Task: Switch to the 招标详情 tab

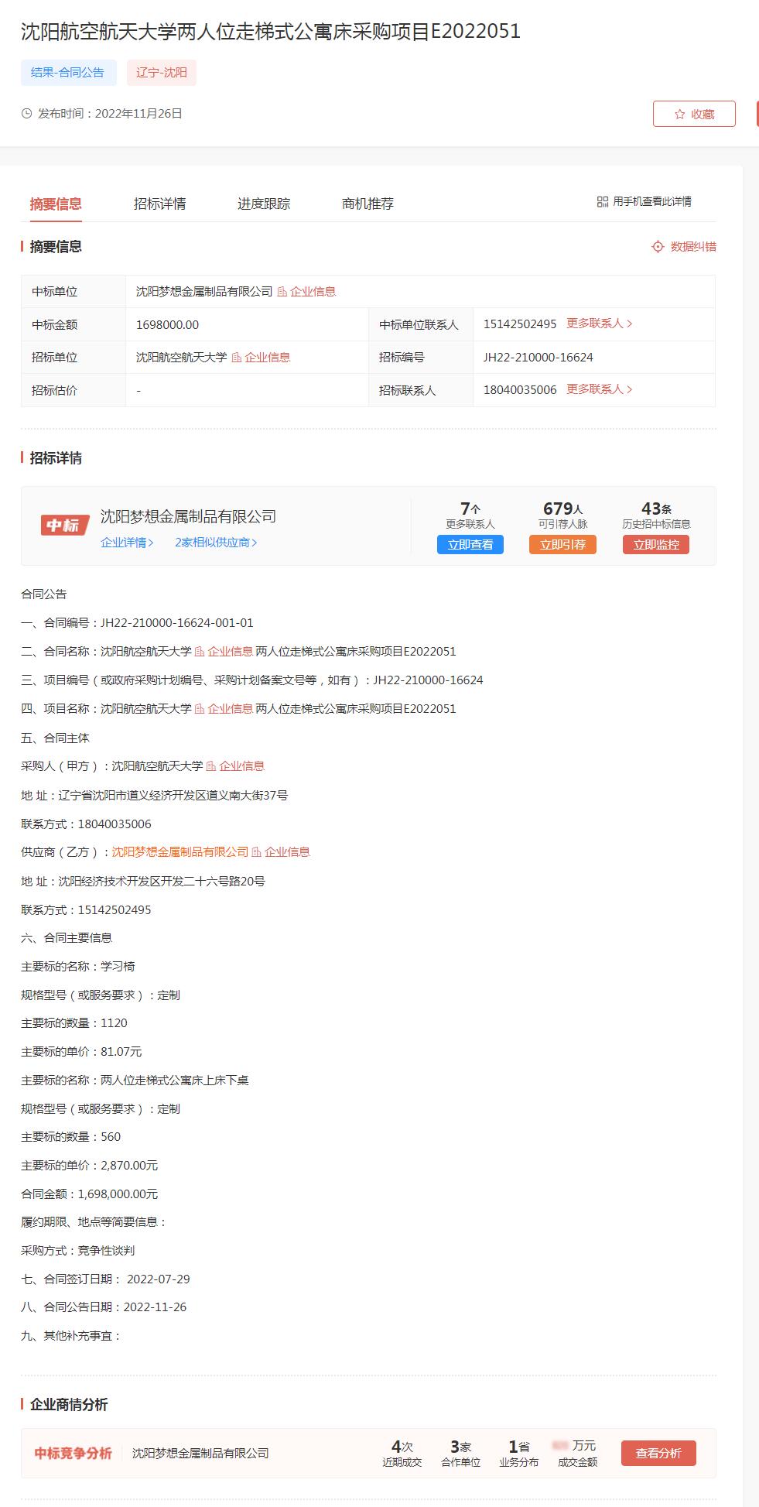Action: point(159,204)
